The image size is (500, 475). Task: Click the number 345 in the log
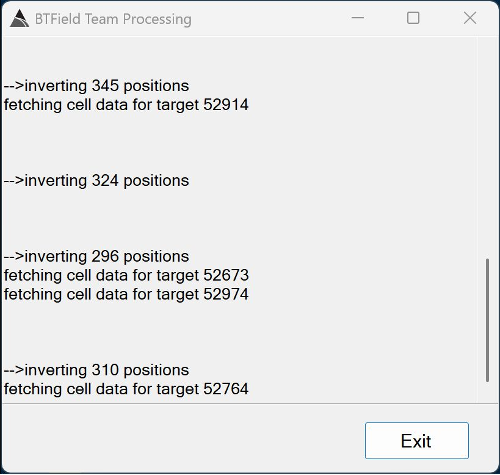[x=105, y=86]
